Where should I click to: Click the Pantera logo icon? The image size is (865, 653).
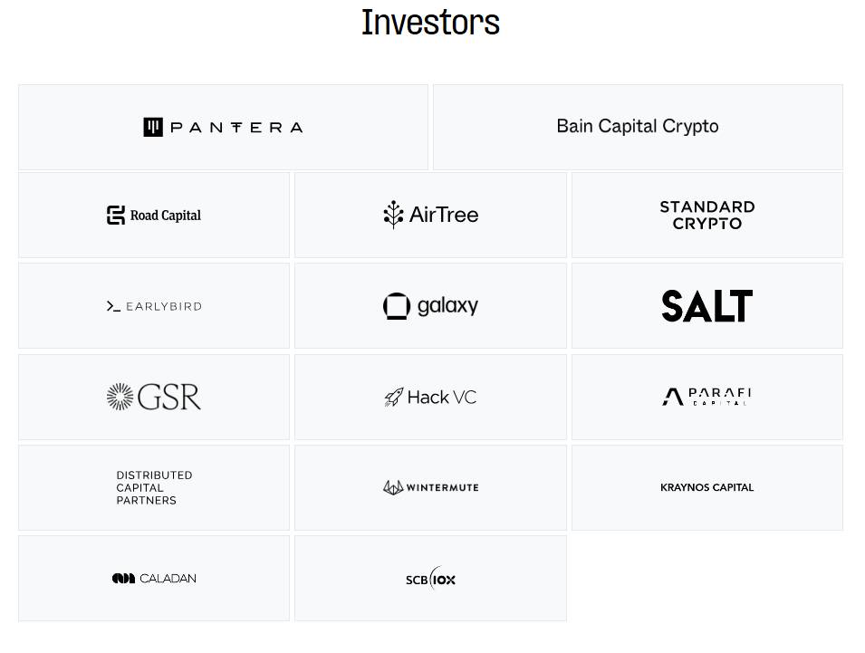tap(153, 128)
